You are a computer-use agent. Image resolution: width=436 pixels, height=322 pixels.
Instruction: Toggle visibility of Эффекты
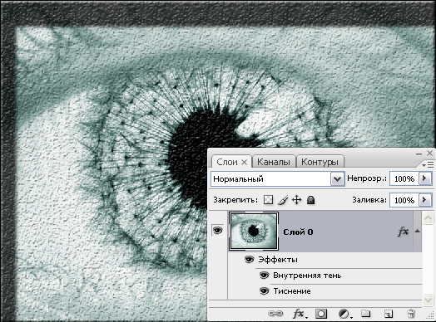coord(249,260)
